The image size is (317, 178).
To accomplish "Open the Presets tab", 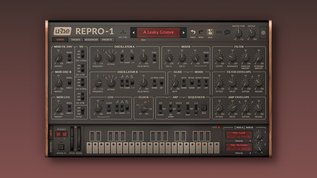I will click(107, 40).
